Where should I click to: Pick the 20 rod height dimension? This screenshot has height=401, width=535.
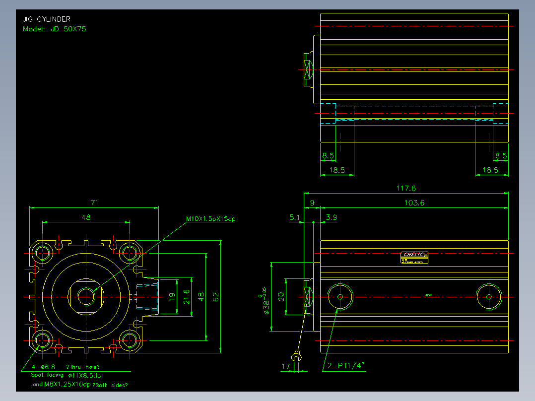tap(281, 296)
